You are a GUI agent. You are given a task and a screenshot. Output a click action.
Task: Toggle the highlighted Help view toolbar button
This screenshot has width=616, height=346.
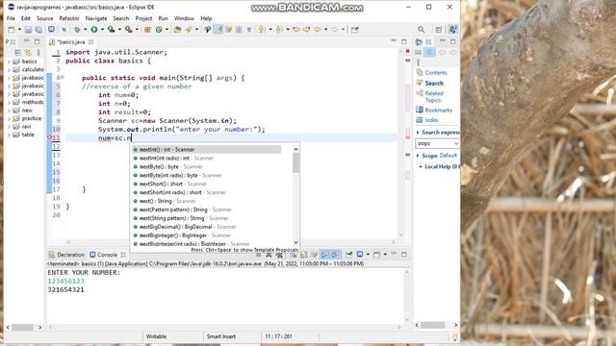[x=429, y=52]
